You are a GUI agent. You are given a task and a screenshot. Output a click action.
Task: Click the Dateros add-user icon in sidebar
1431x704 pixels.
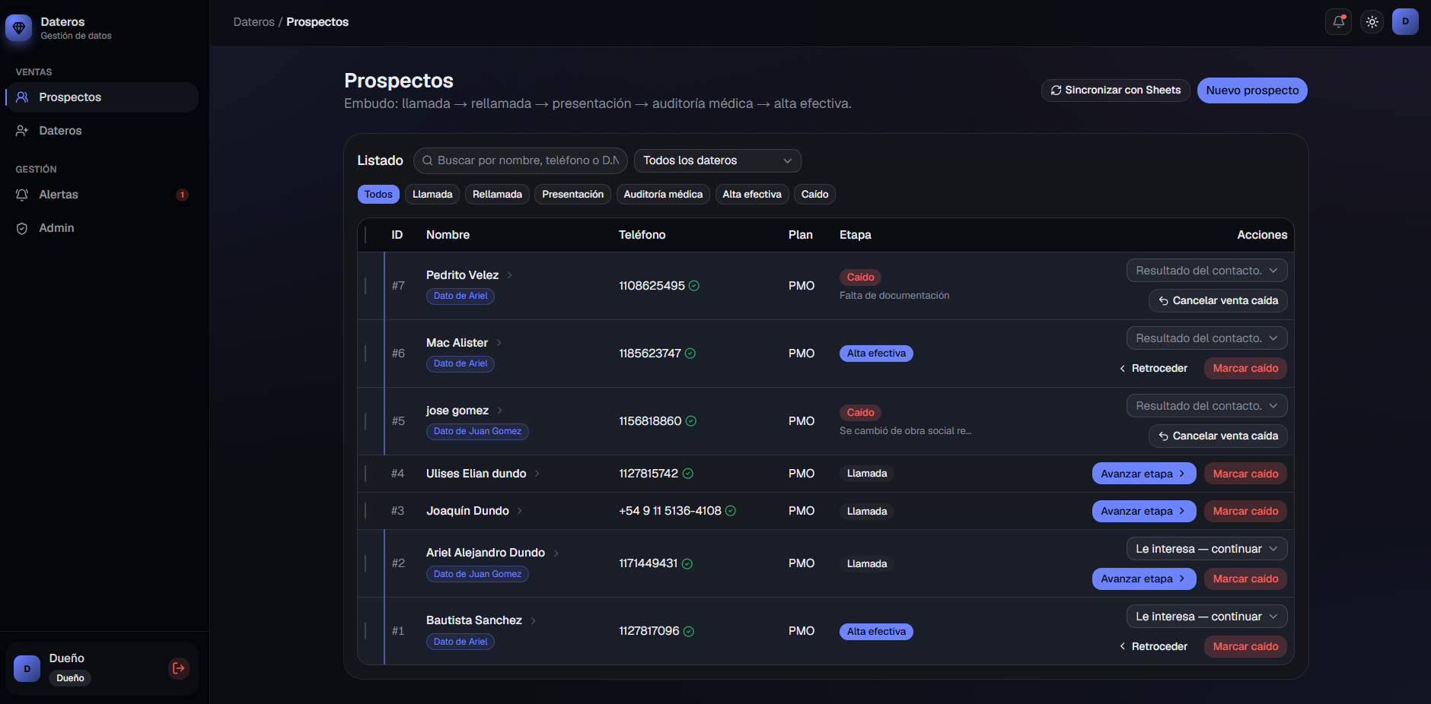(x=22, y=131)
